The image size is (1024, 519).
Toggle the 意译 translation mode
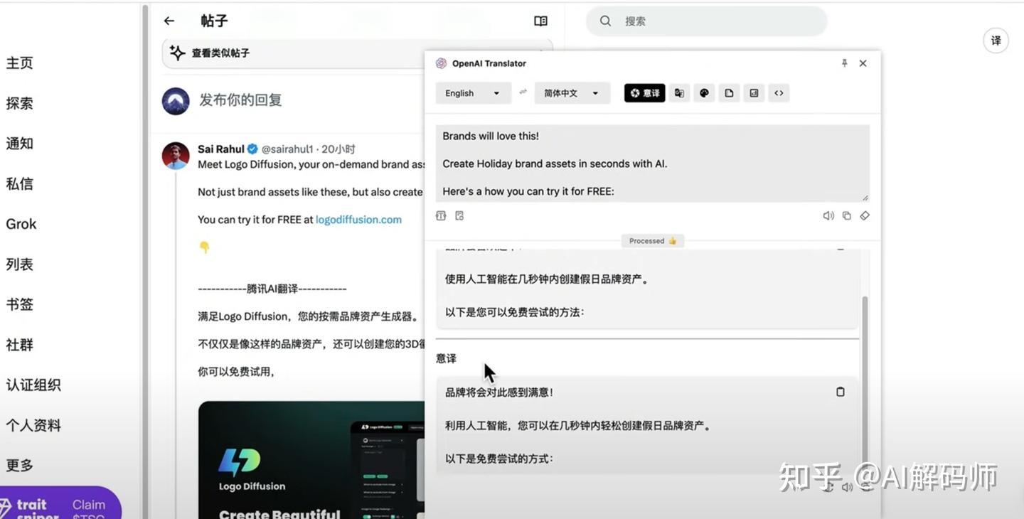[644, 92]
